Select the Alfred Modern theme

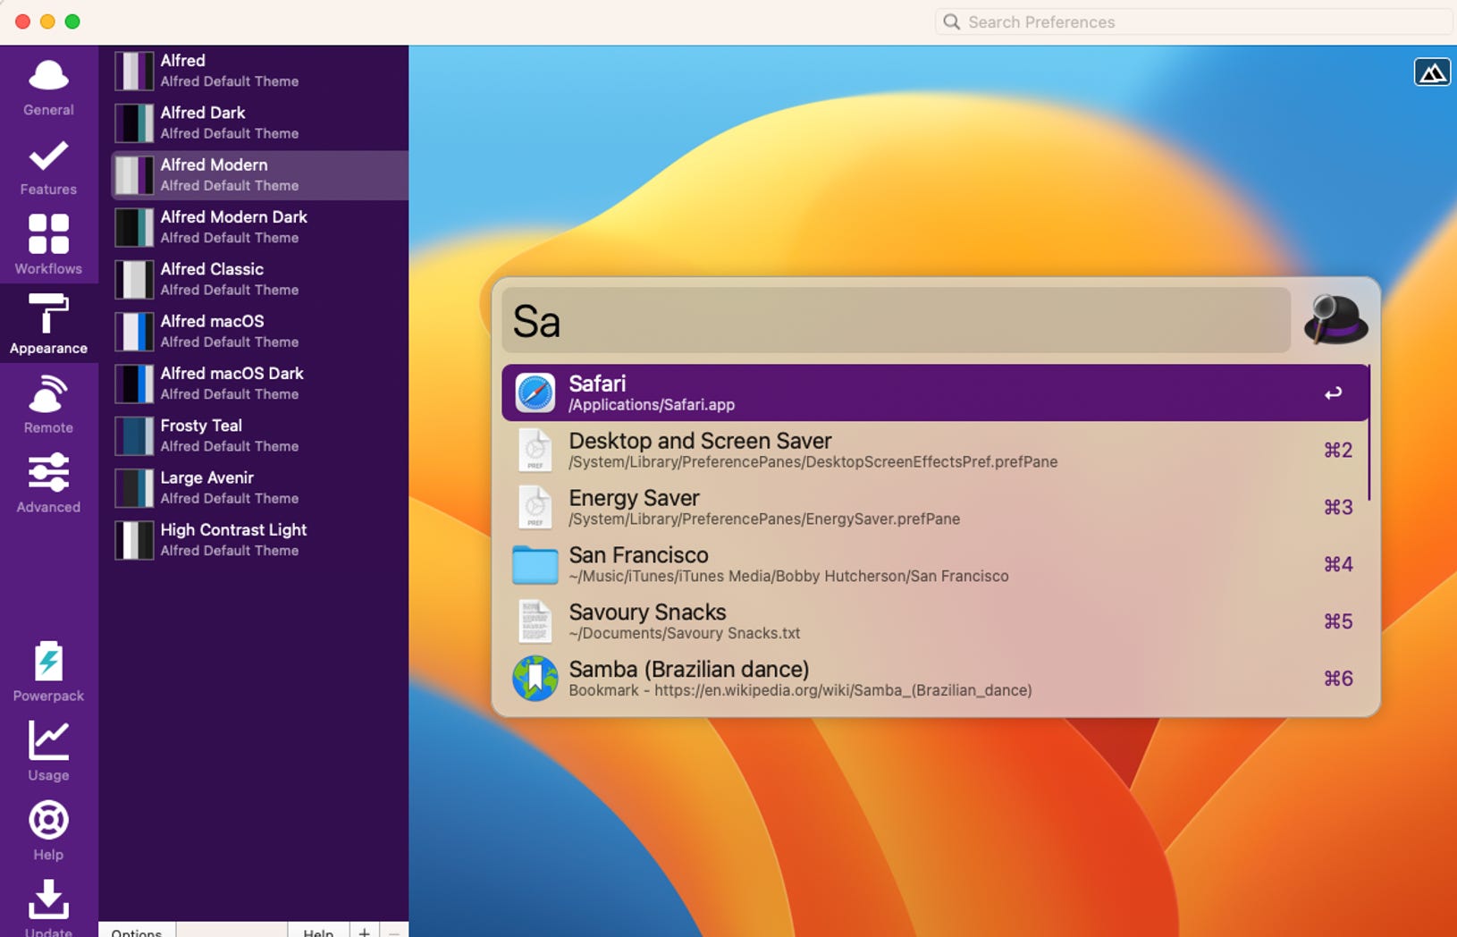pyautogui.click(x=259, y=174)
